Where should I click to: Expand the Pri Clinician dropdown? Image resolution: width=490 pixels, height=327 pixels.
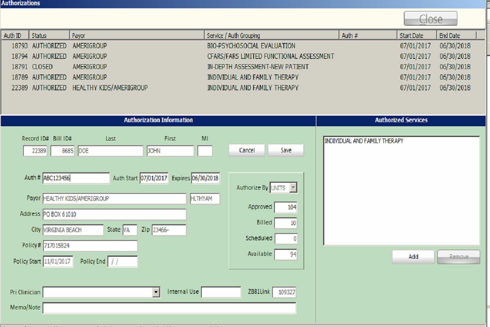156,292
